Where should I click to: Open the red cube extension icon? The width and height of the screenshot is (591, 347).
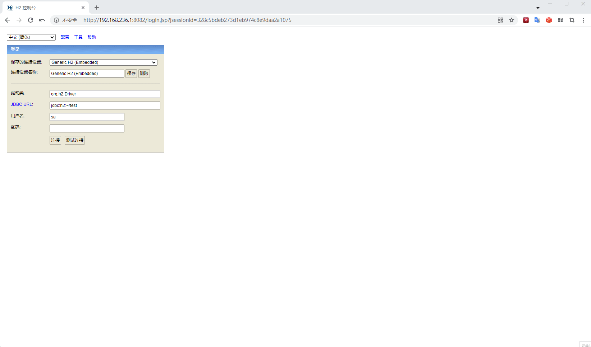[x=549, y=20]
